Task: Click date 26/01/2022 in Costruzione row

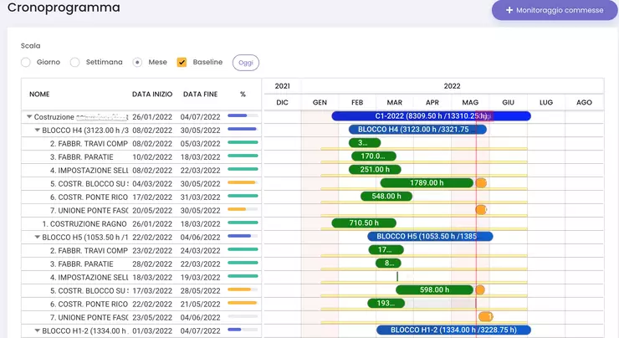Action: [152, 117]
